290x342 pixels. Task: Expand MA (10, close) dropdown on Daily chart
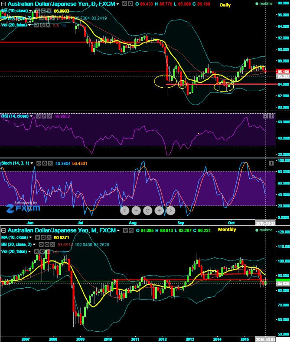[30, 11]
